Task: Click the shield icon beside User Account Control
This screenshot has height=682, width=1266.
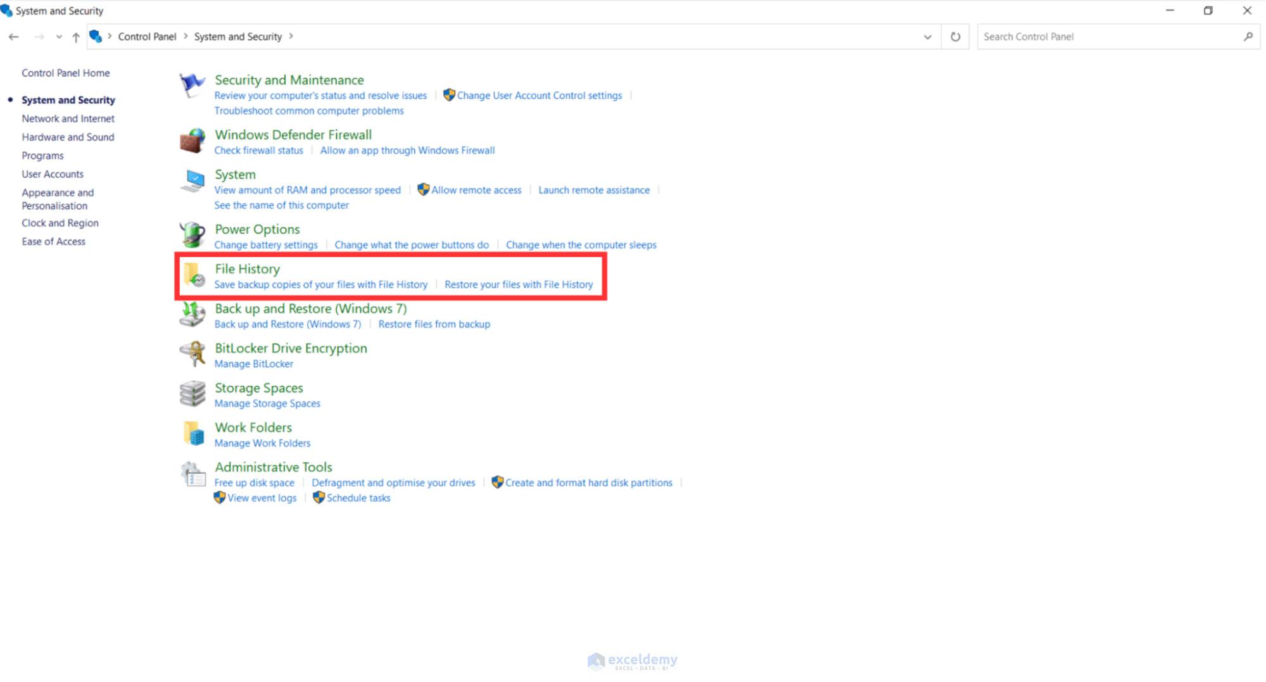Action: click(449, 95)
